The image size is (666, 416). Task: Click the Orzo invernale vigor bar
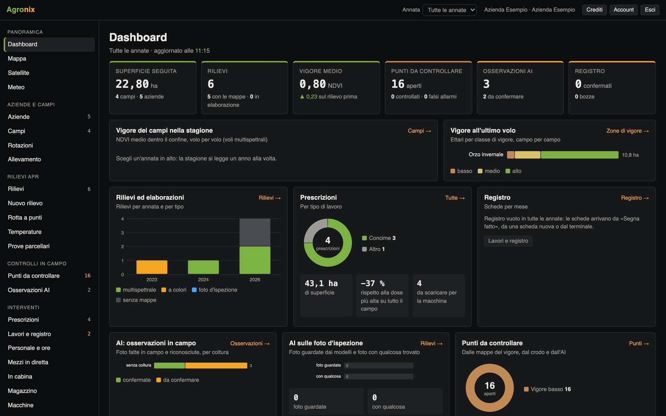[563, 155]
